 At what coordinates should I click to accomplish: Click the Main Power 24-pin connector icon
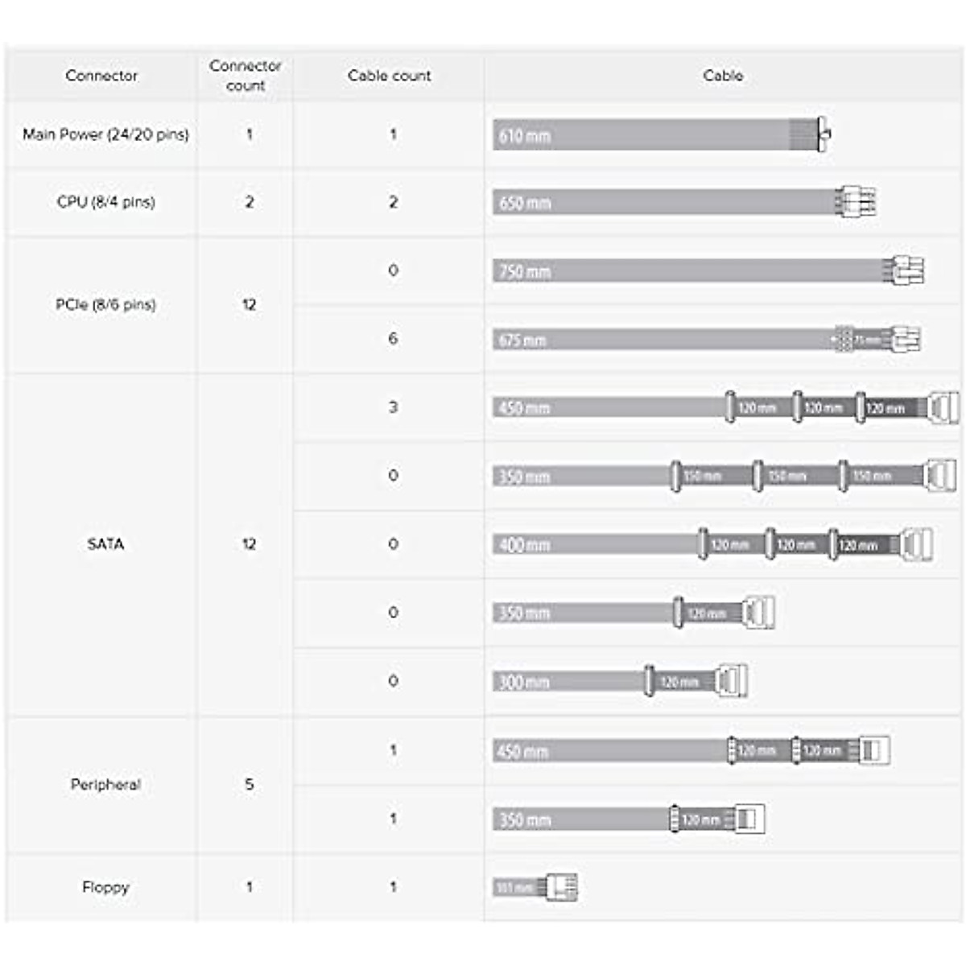click(x=823, y=134)
